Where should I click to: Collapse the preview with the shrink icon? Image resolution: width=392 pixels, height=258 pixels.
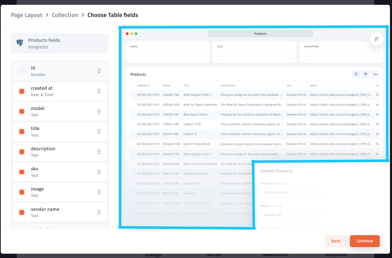pyautogui.click(x=376, y=39)
